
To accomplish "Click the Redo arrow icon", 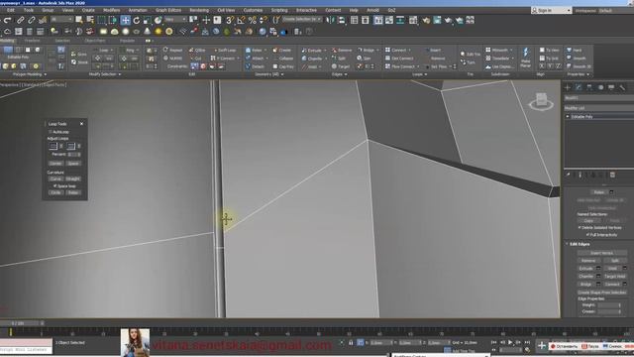I will click(x=8, y=20).
